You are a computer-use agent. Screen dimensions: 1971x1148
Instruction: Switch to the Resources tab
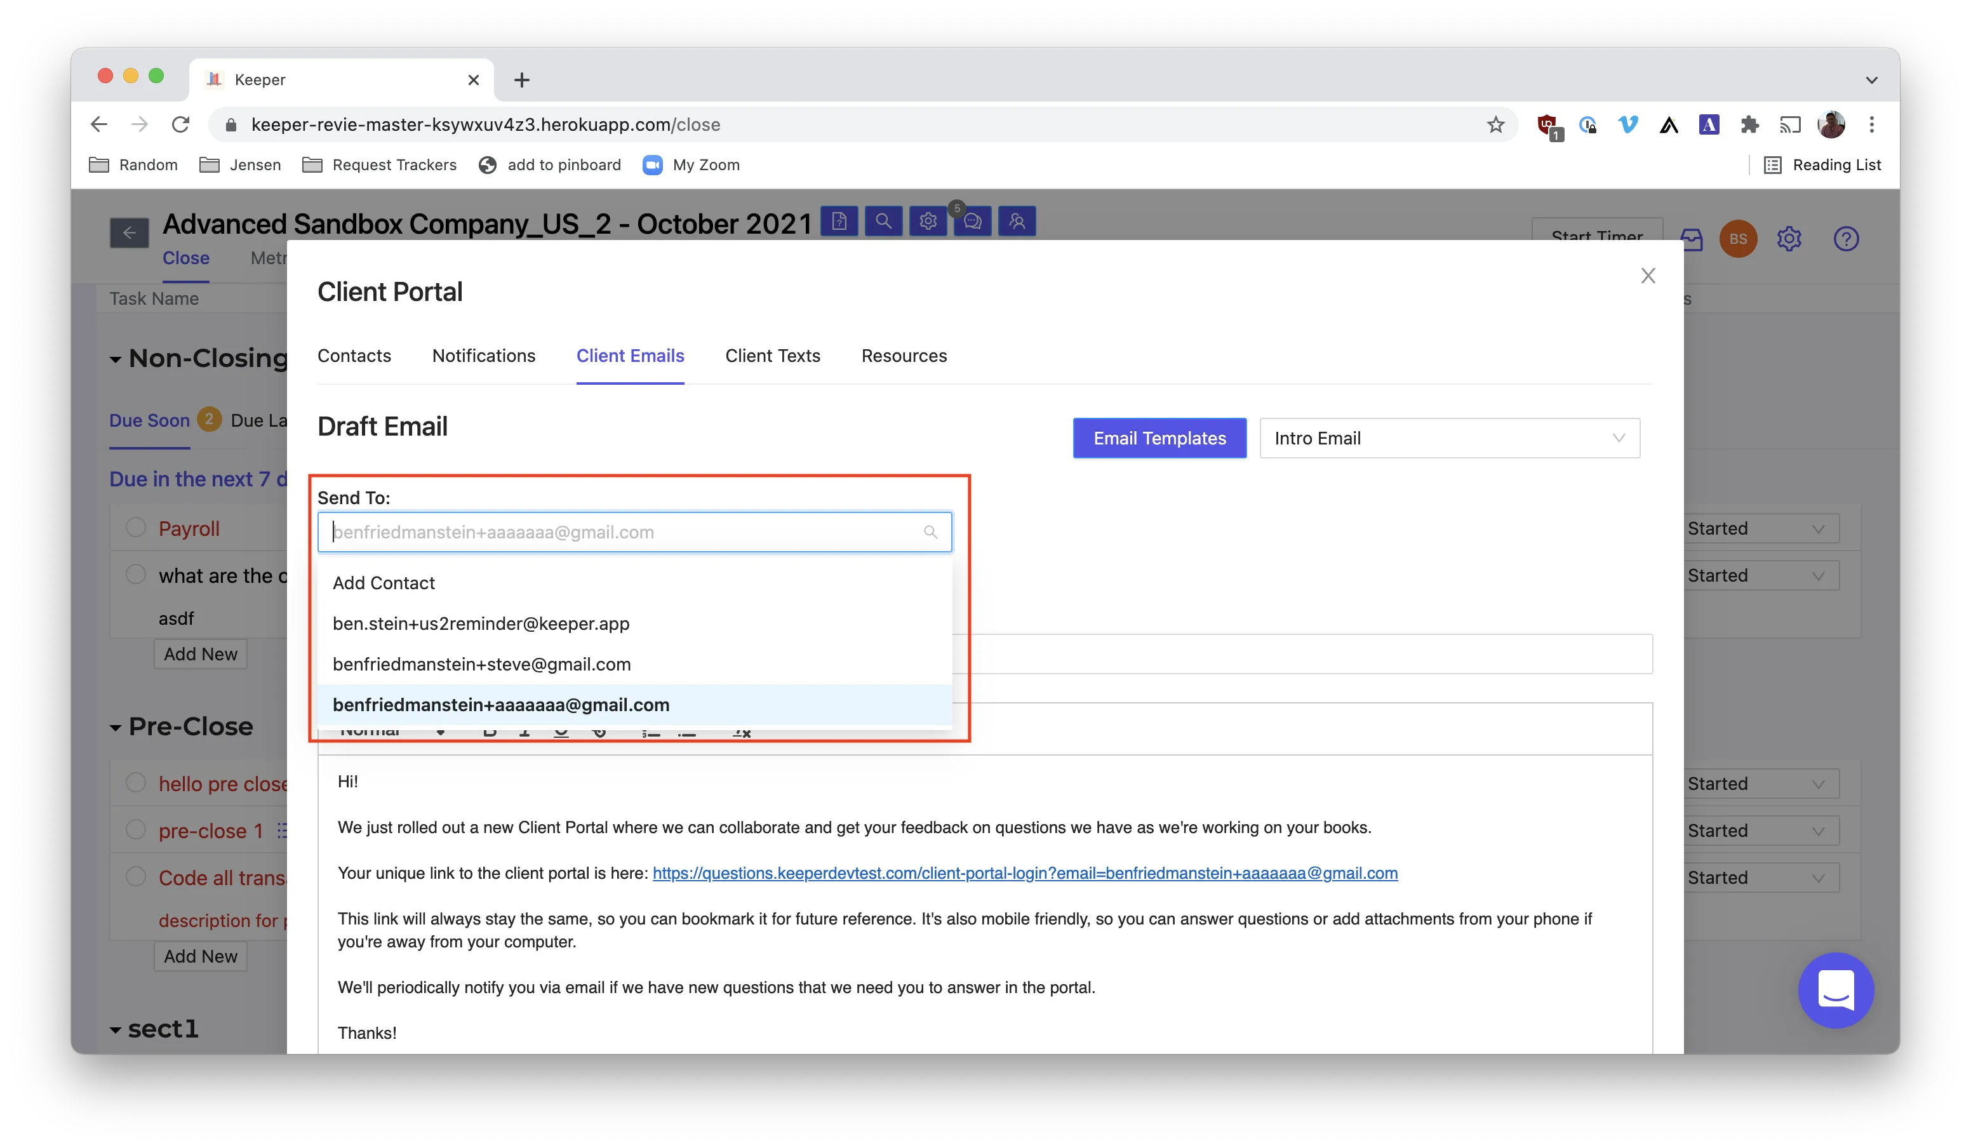pos(904,356)
